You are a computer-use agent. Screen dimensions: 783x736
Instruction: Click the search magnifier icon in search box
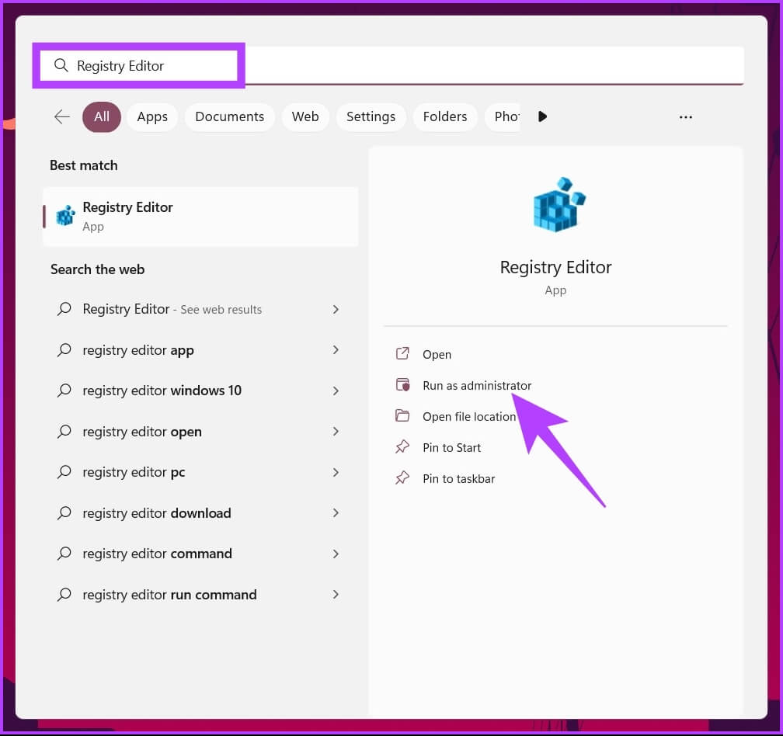(61, 65)
